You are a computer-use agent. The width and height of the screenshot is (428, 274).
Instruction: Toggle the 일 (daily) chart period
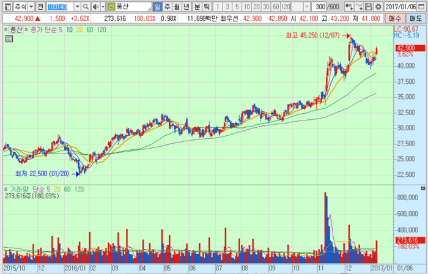tap(157, 6)
